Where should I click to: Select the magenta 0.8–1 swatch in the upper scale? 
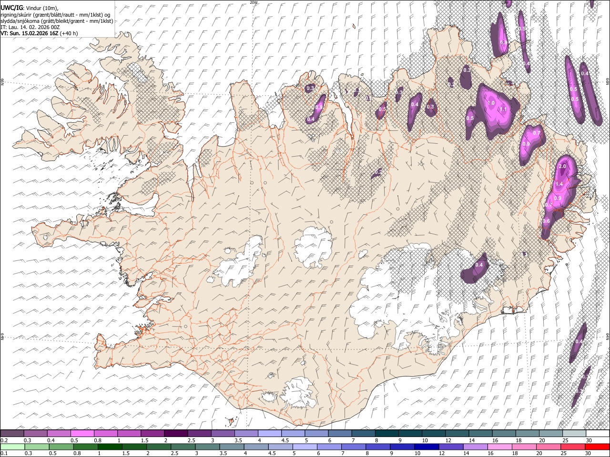106,434
